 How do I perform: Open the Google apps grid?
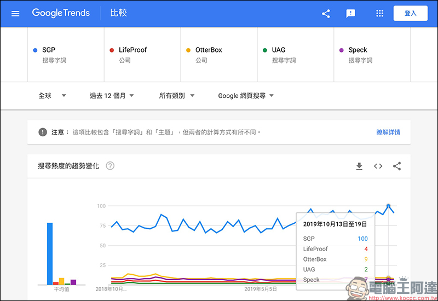point(379,13)
